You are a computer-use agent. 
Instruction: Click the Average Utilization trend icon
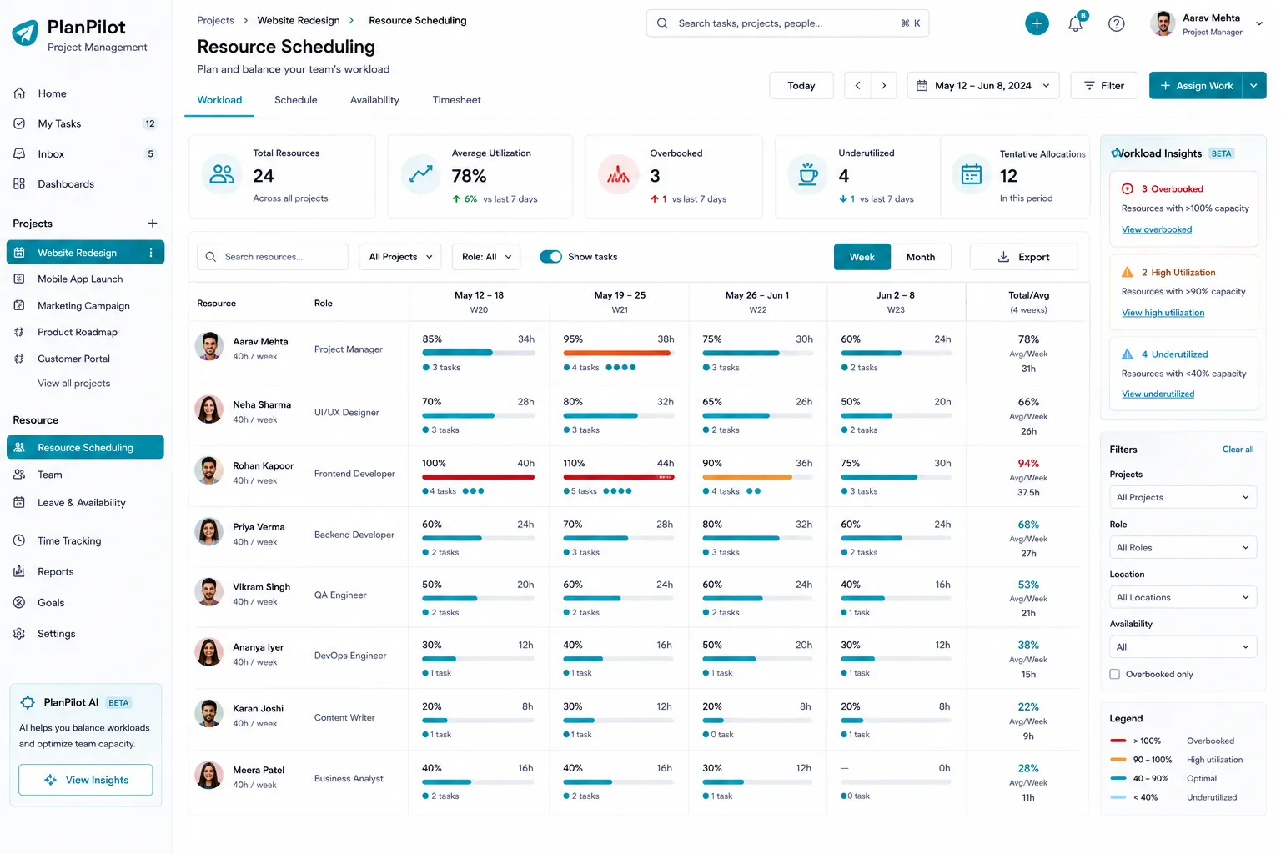click(x=421, y=174)
